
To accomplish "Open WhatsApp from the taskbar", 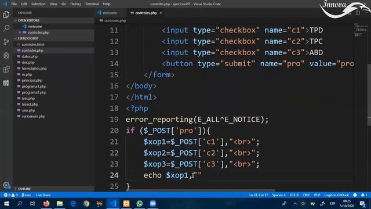I will 140,204.
